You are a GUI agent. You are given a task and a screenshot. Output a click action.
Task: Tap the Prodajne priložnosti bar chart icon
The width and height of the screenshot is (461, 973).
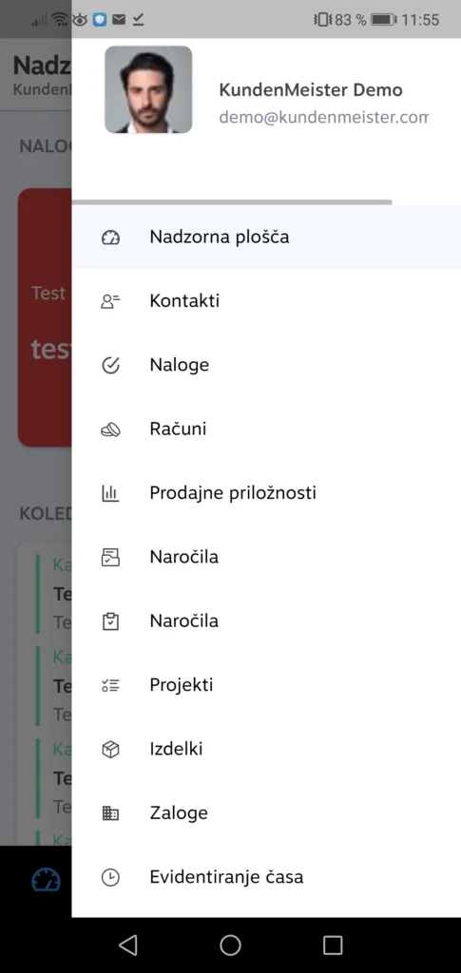110,493
